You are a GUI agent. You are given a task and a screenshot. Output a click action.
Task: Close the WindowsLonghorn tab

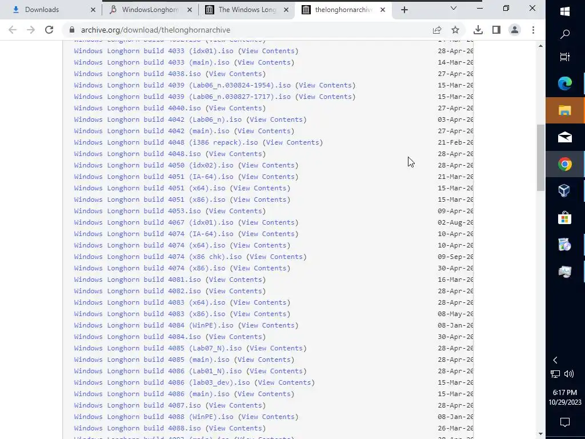tap(190, 10)
